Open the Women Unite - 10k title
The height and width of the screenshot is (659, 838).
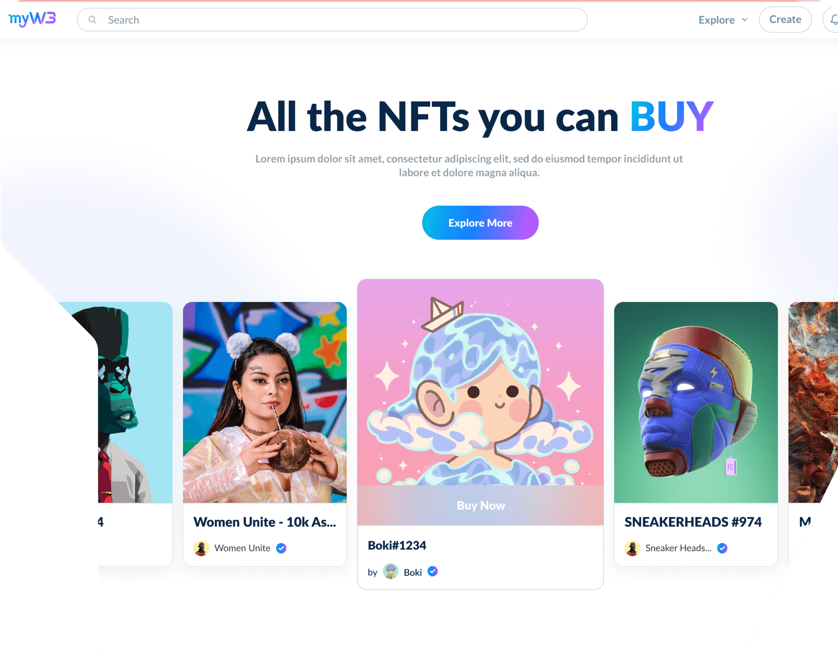pyautogui.click(x=265, y=522)
